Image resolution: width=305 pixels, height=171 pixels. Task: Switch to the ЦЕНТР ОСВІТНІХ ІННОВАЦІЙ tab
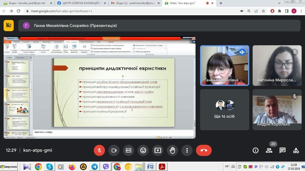point(80,3)
